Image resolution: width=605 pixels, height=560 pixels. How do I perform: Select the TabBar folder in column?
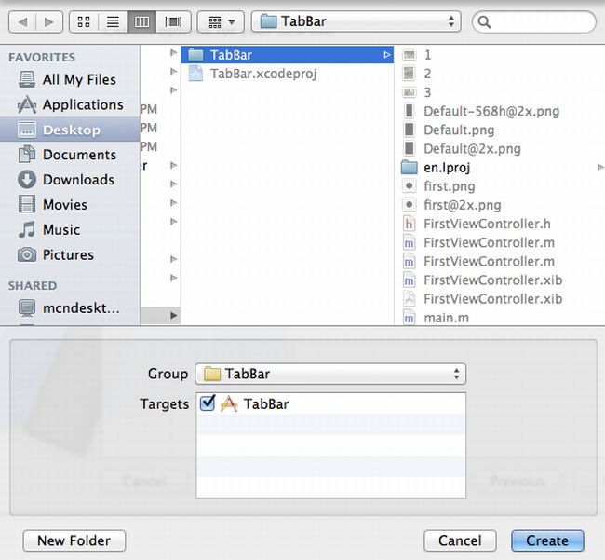pyautogui.click(x=287, y=55)
